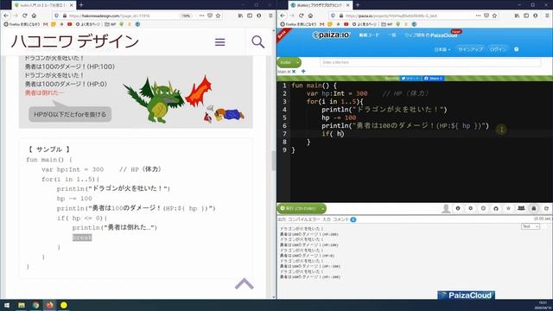Viewport: 553px width, 311px height.
Task: Click the right window paiza.io address bar
Action: click(391, 16)
